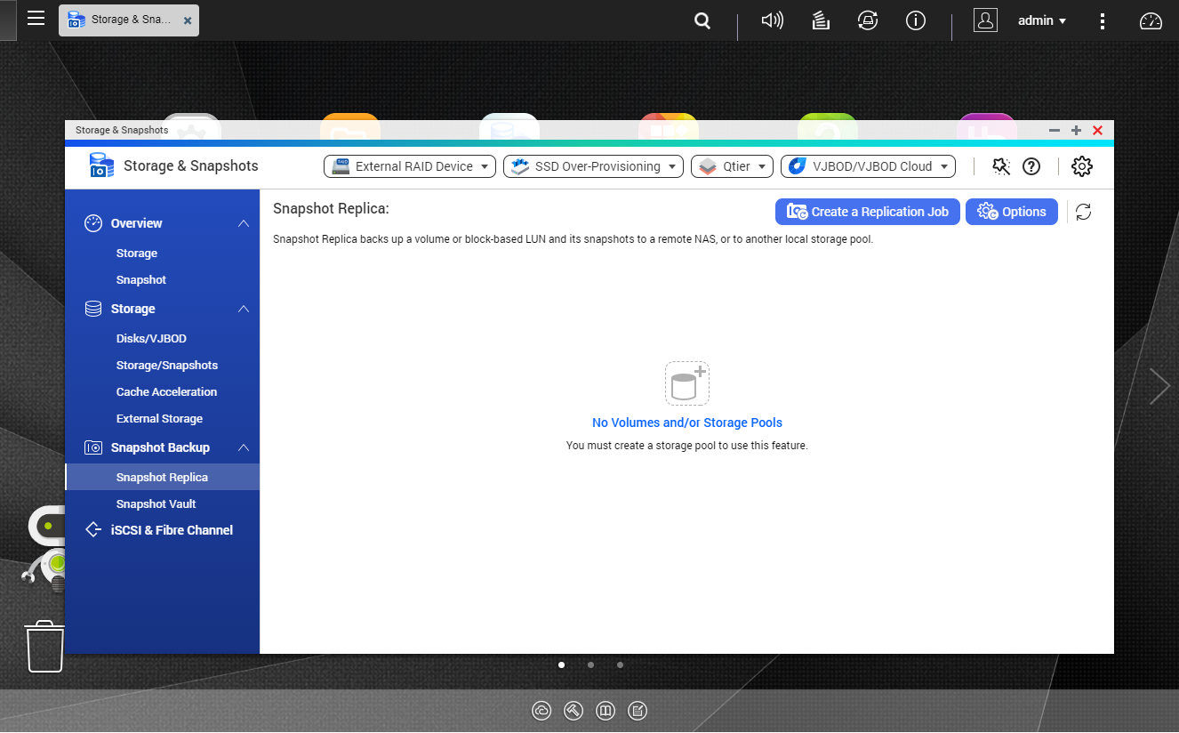Image resolution: width=1179 pixels, height=733 pixels.
Task: Go to next desktop page arrow
Action: [1159, 386]
